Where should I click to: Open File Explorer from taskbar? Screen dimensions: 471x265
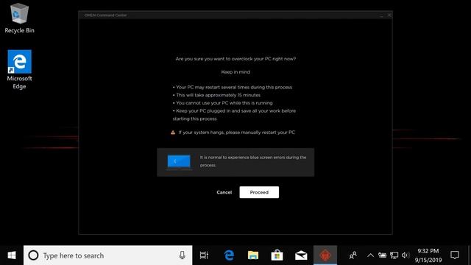point(253,255)
